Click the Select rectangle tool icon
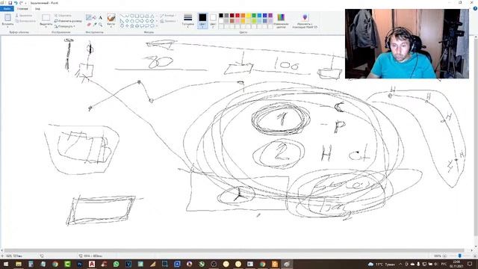Screen dimensions: 478x269 46,18
